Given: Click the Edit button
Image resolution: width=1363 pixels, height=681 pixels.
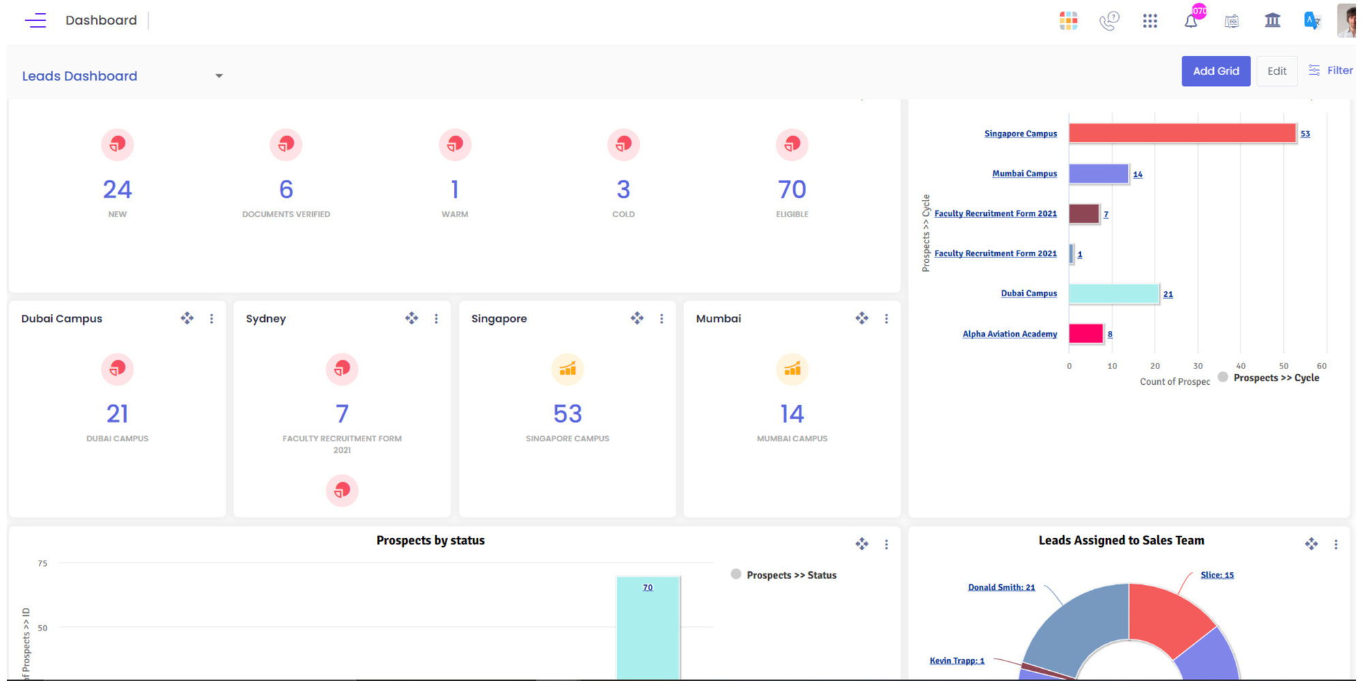Looking at the screenshot, I should click(1276, 71).
